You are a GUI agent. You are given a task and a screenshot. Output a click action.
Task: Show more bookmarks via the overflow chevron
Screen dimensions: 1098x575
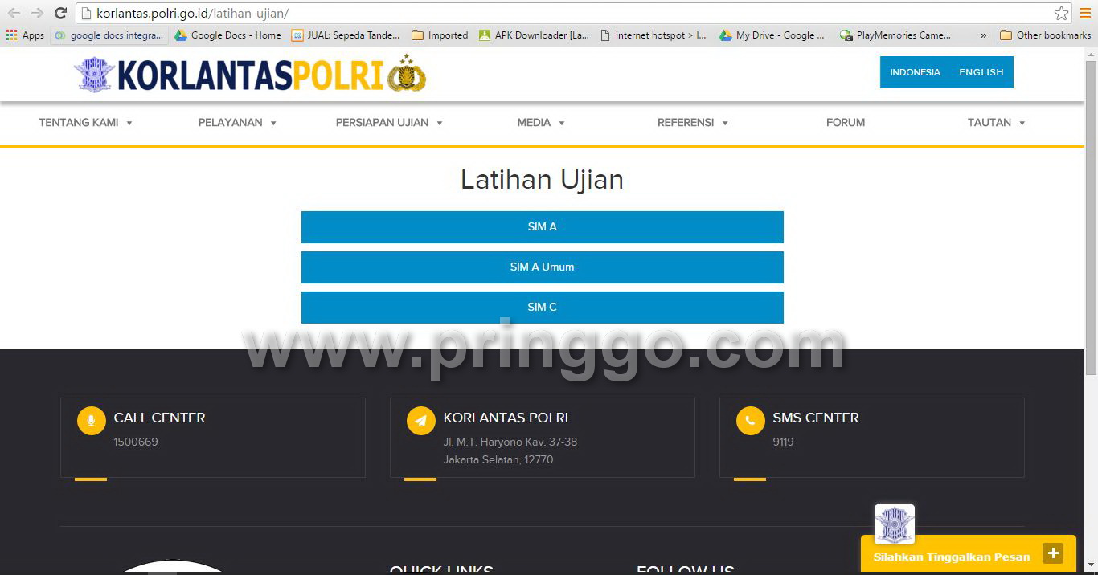pyautogui.click(x=983, y=35)
